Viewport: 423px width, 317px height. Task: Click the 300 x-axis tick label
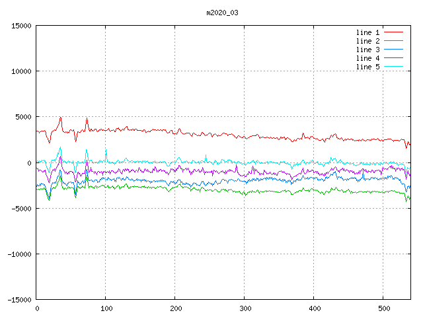[245, 308]
